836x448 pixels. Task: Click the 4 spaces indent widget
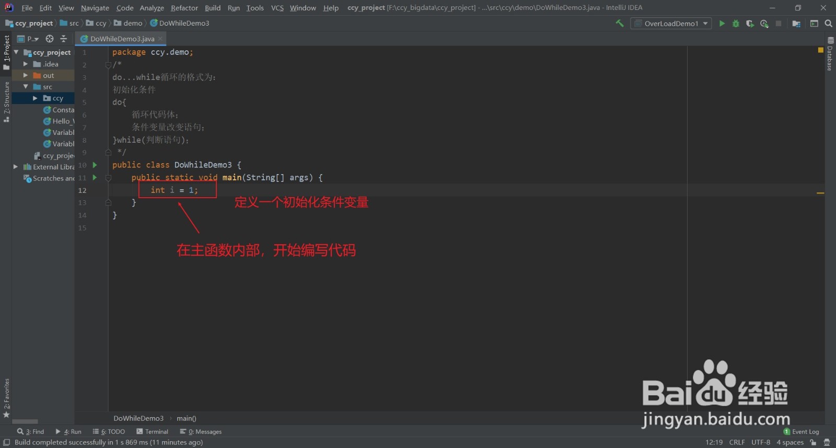790,442
